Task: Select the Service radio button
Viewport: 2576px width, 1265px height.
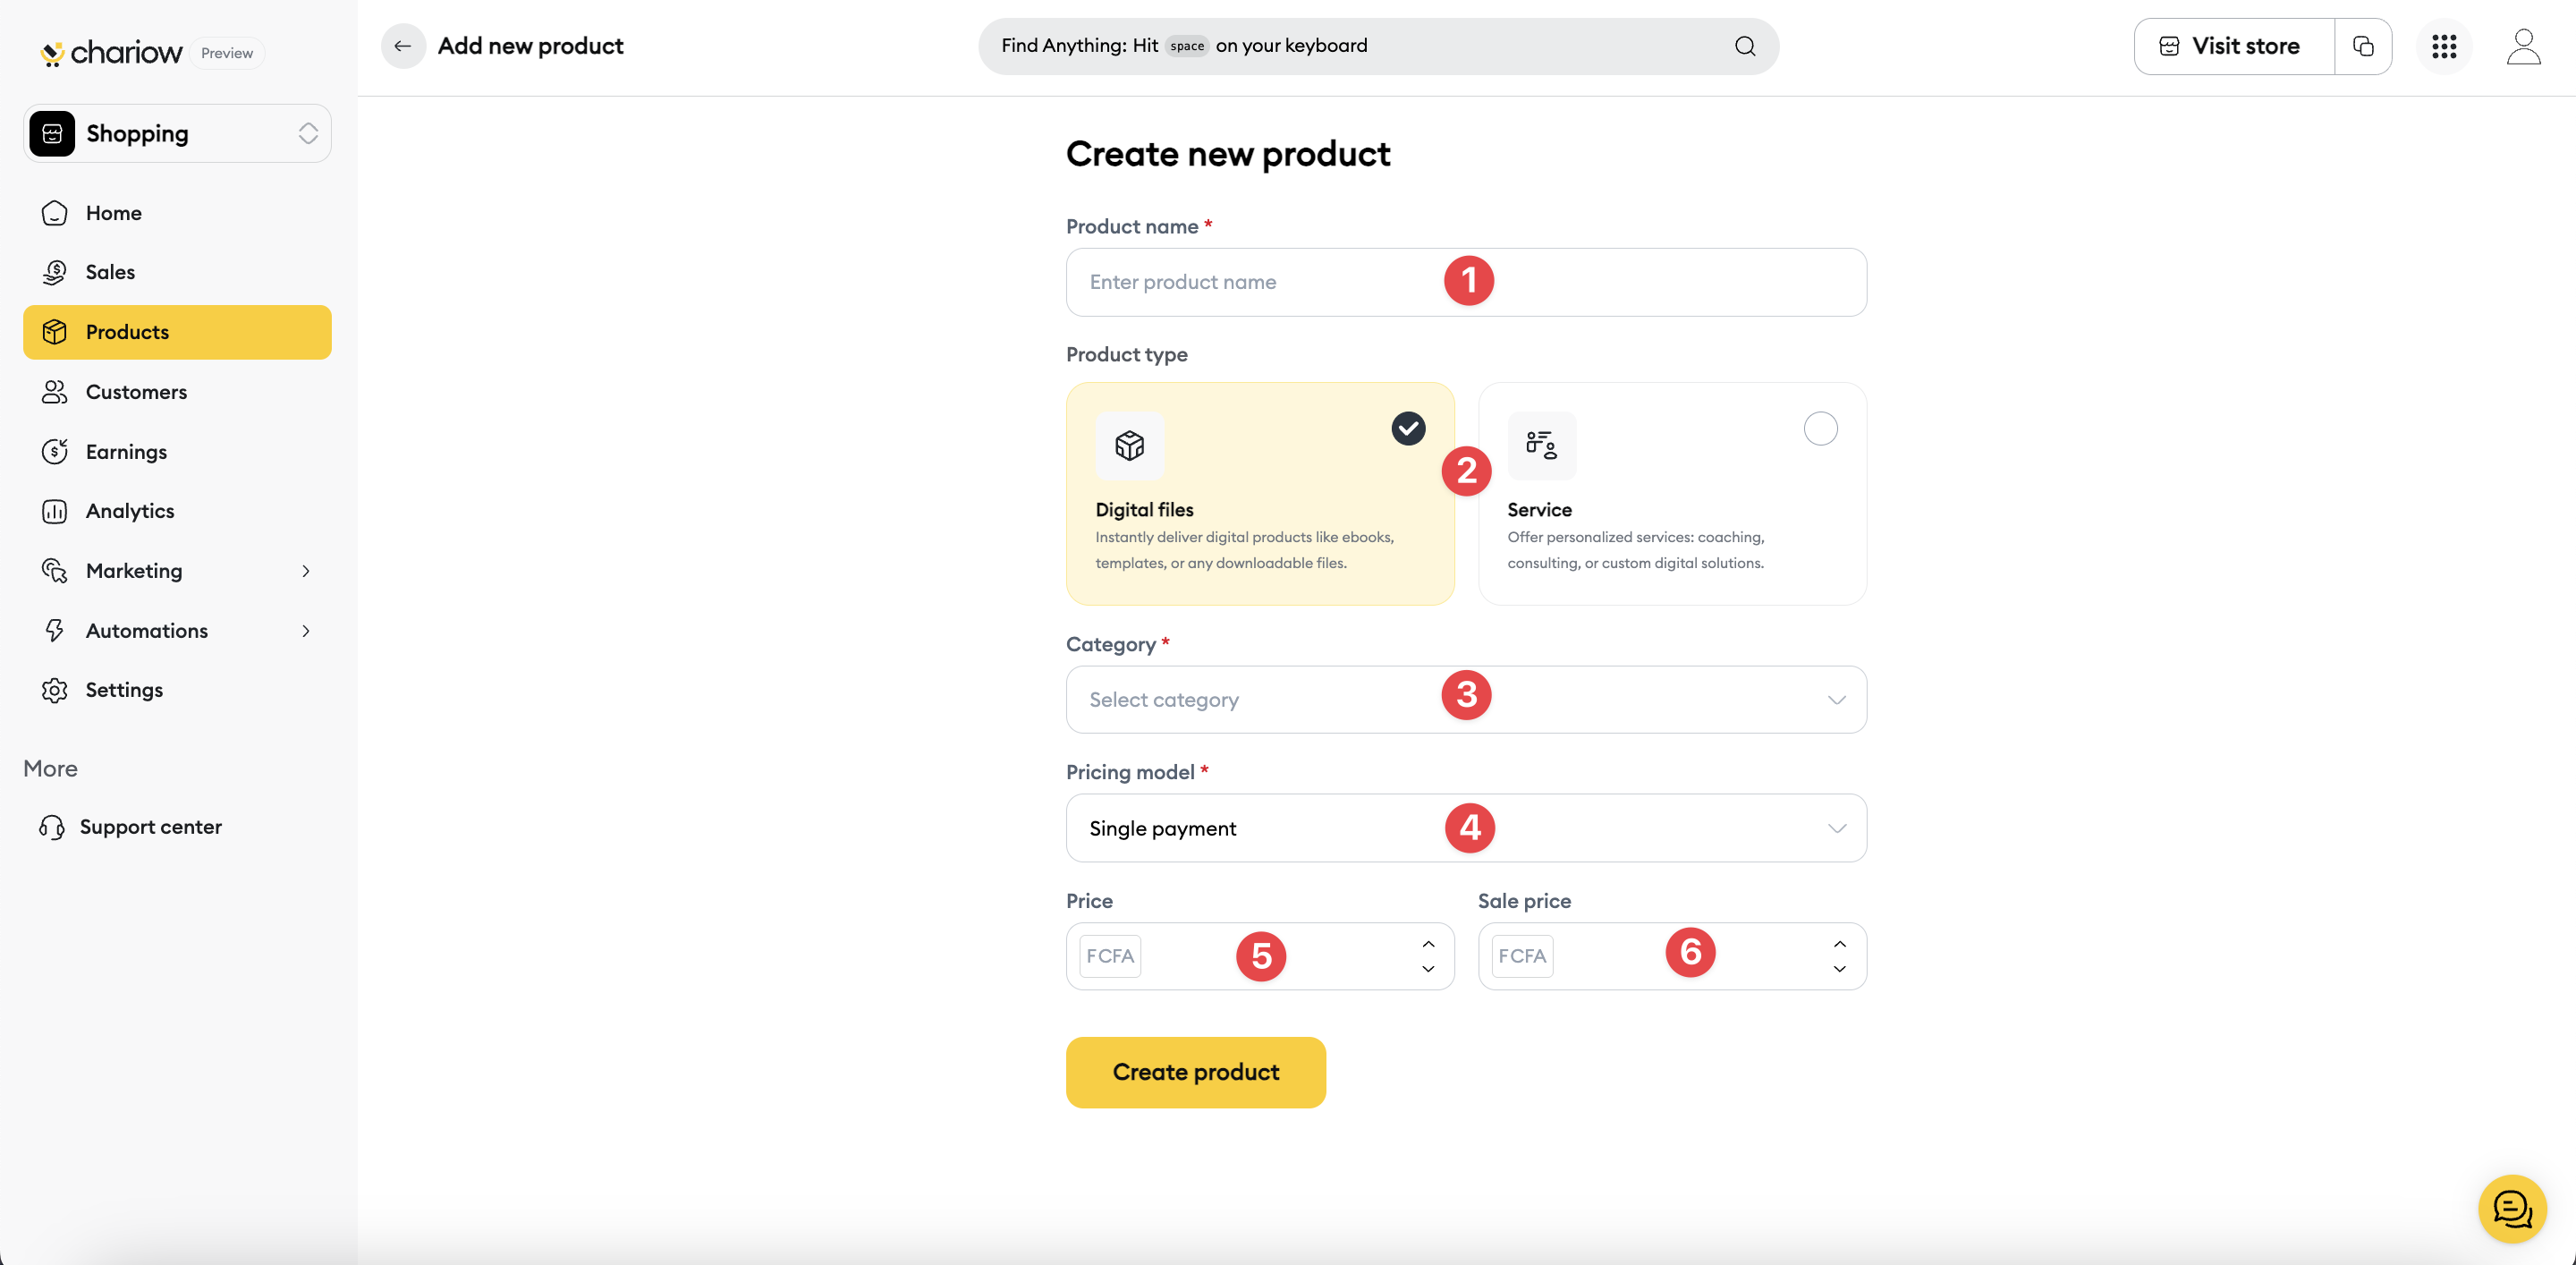Action: coord(1820,429)
